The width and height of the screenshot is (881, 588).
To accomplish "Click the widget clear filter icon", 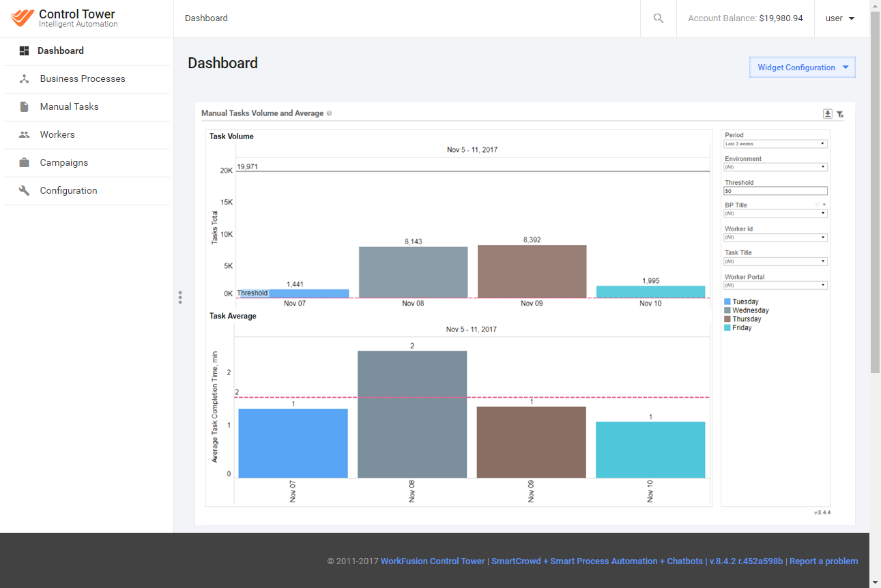I will pyautogui.click(x=840, y=115).
